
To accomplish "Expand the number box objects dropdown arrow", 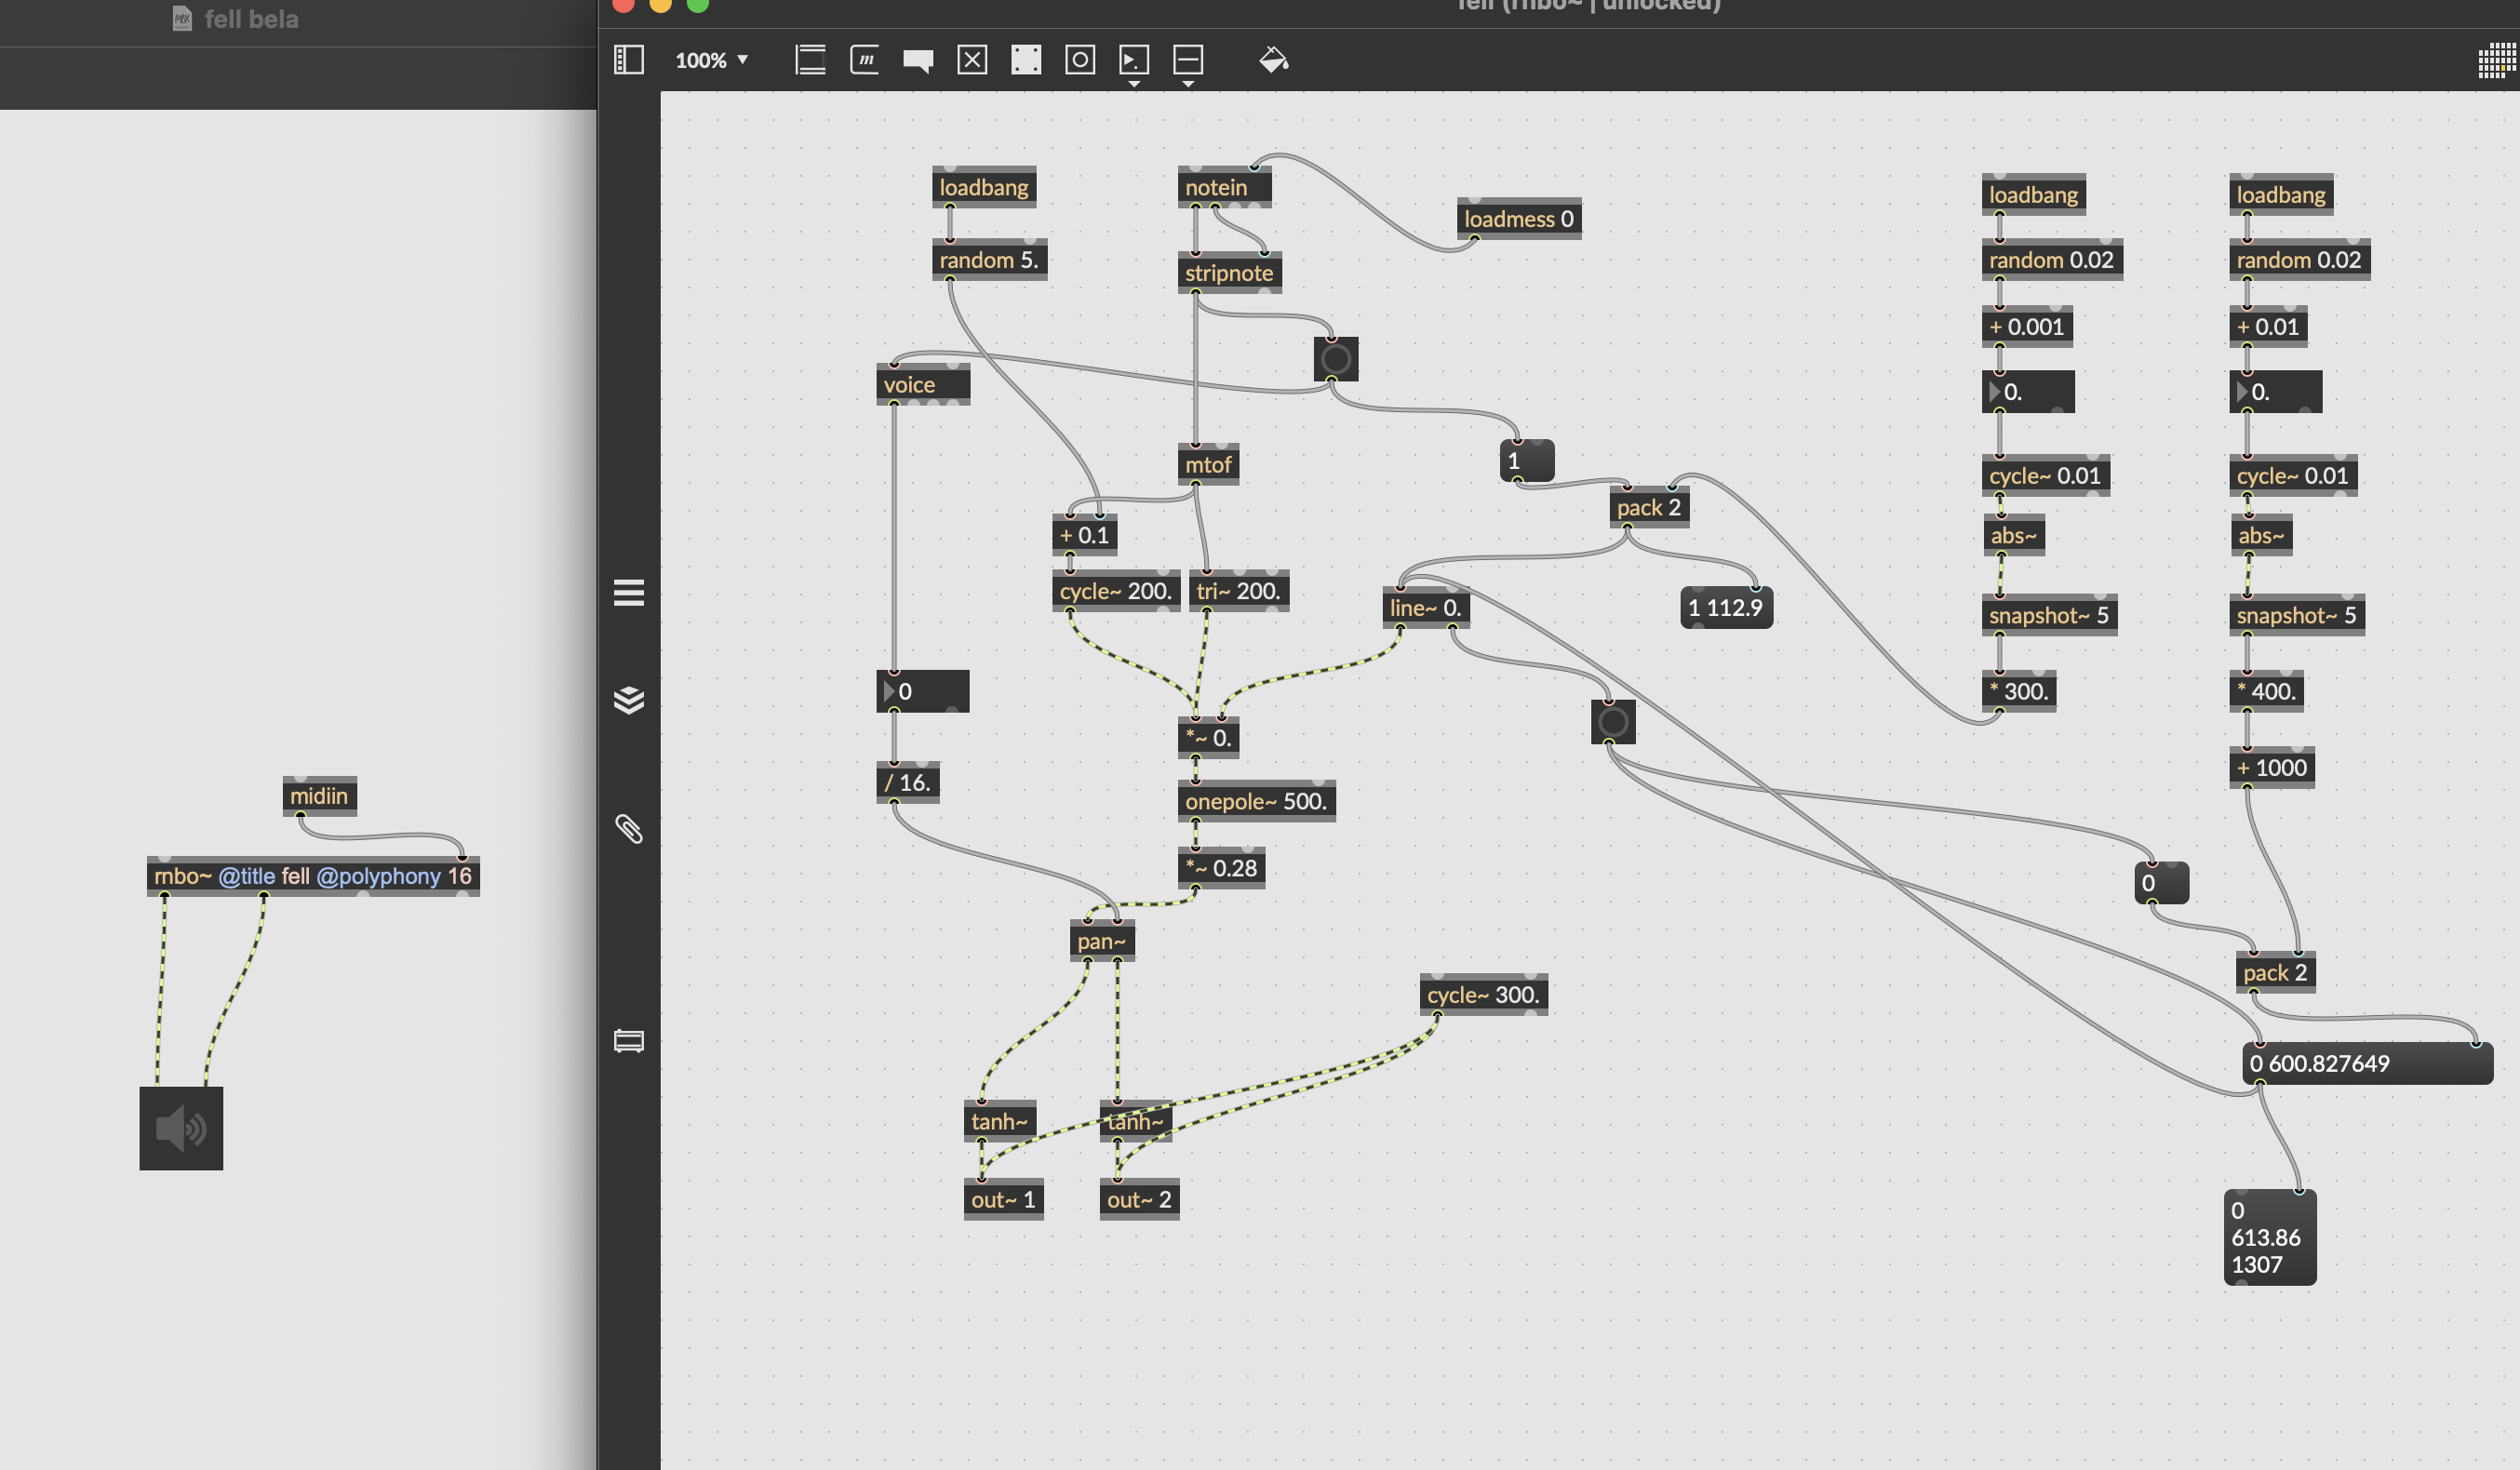I will [x=1134, y=84].
